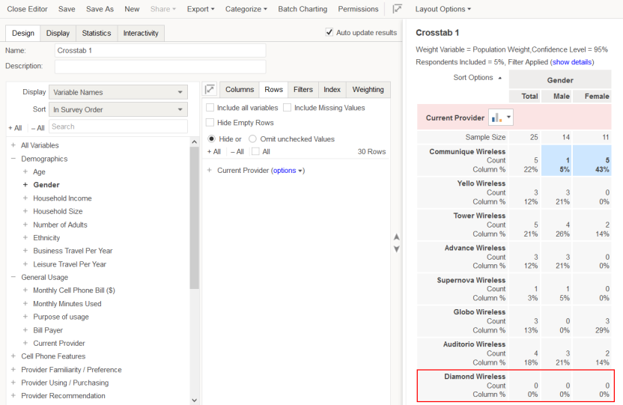
Task: Open the Sort In Survey Order dropdown
Action: (x=118, y=109)
